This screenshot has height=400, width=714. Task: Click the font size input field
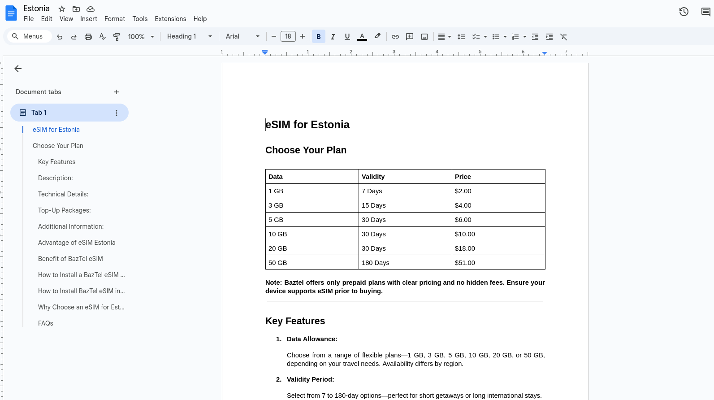[x=288, y=37]
